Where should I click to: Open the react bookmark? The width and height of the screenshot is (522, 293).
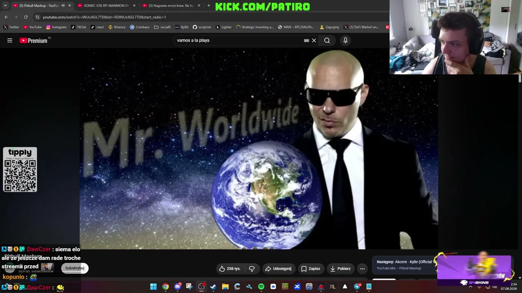point(97,27)
